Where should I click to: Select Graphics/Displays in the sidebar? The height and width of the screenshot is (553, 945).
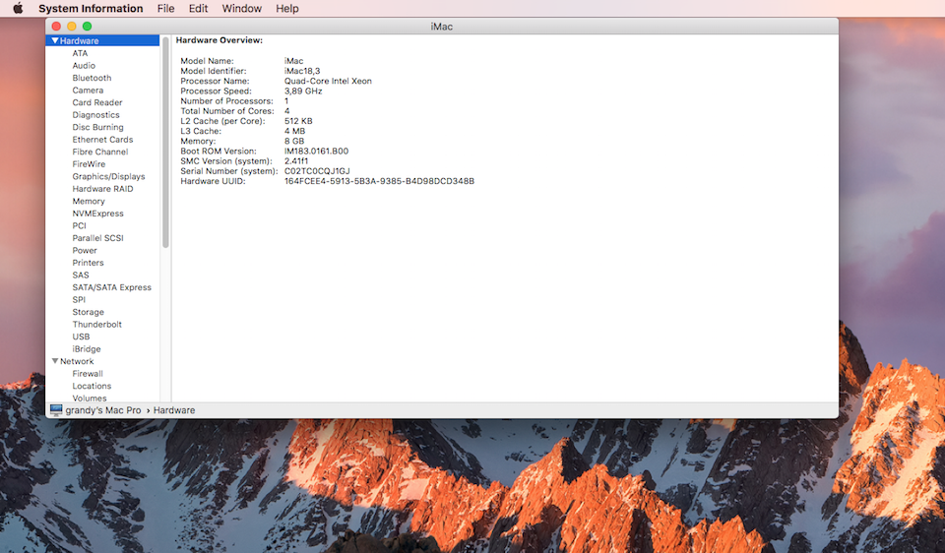click(x=108, y=176)
